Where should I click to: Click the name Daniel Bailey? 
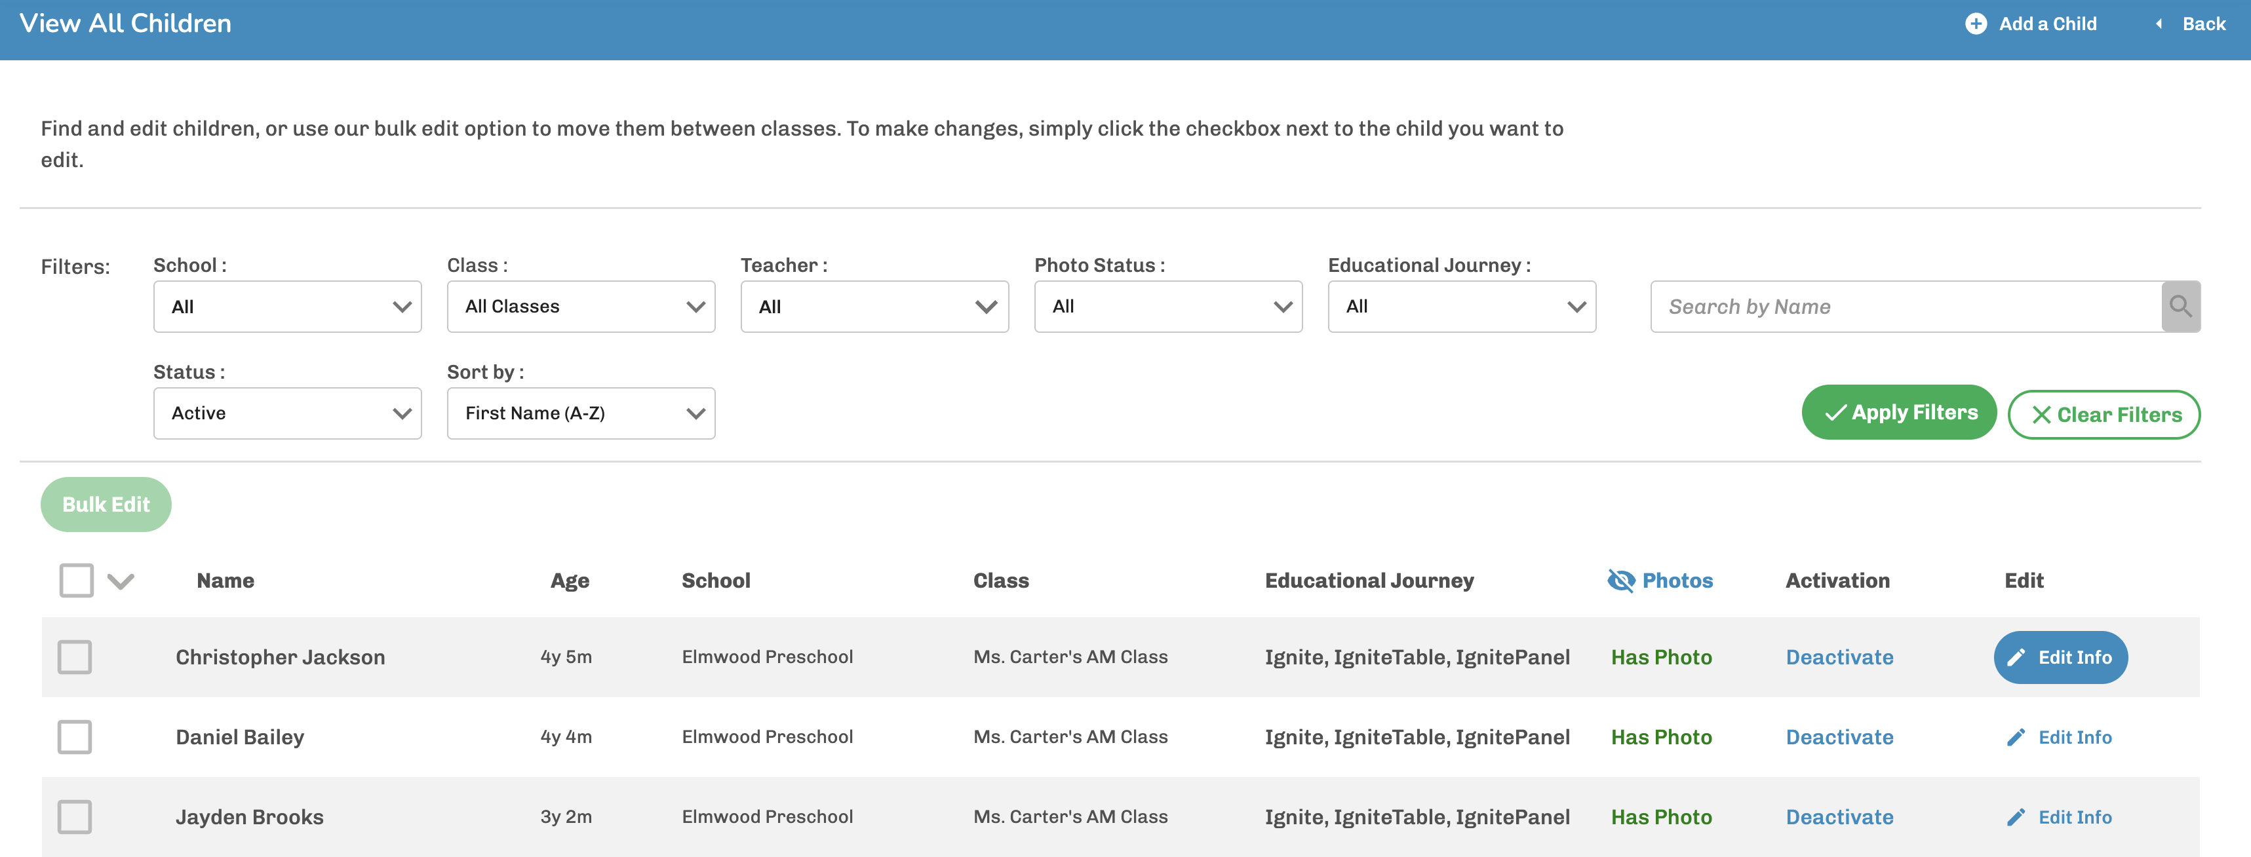point(239,737)
